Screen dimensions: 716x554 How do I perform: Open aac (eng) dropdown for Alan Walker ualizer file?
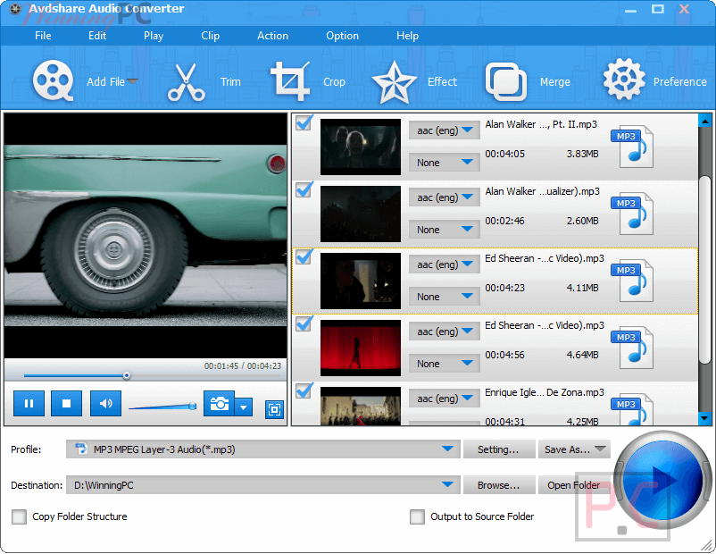click(x=445, y=197)
